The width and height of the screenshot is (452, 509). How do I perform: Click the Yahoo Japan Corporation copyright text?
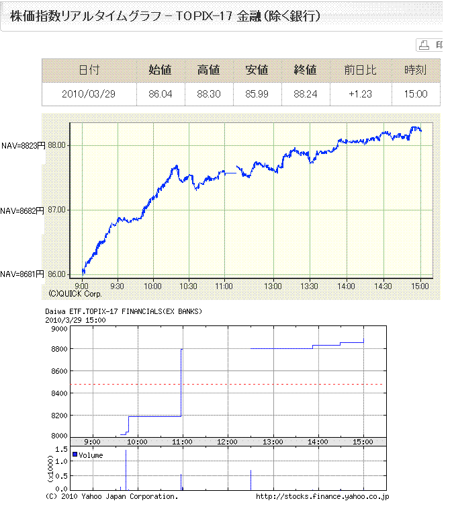[111, 497]
